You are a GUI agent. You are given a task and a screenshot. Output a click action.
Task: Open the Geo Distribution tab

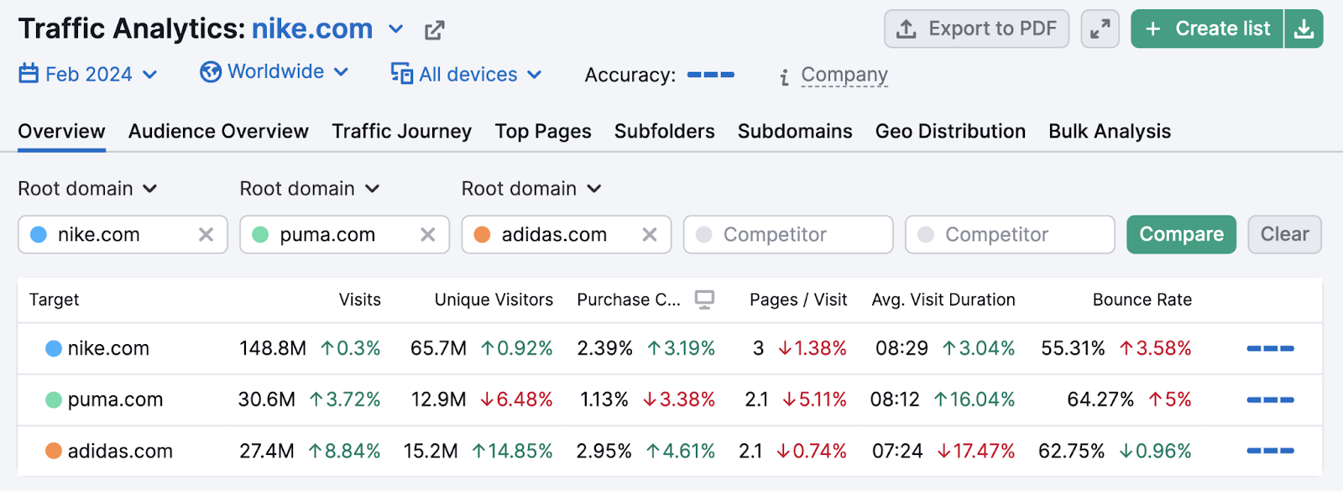point(950,132)
